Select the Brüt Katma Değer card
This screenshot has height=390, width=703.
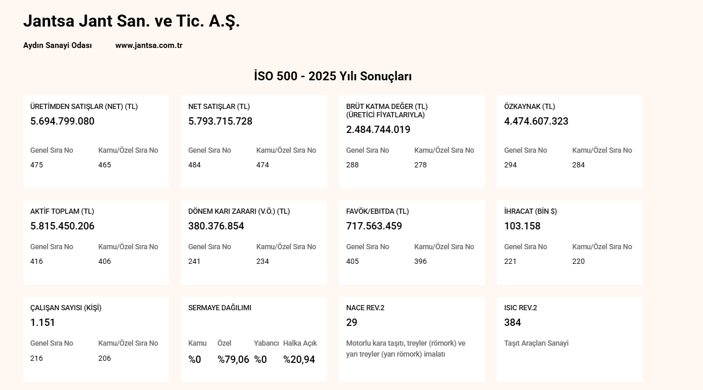point(412,141)
